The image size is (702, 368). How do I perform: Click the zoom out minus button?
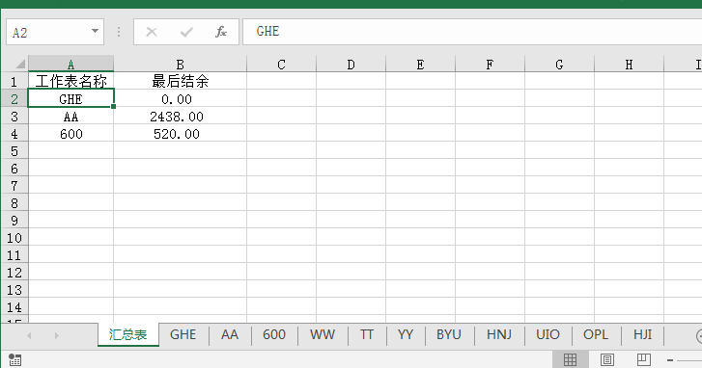[x=670, y=360]
